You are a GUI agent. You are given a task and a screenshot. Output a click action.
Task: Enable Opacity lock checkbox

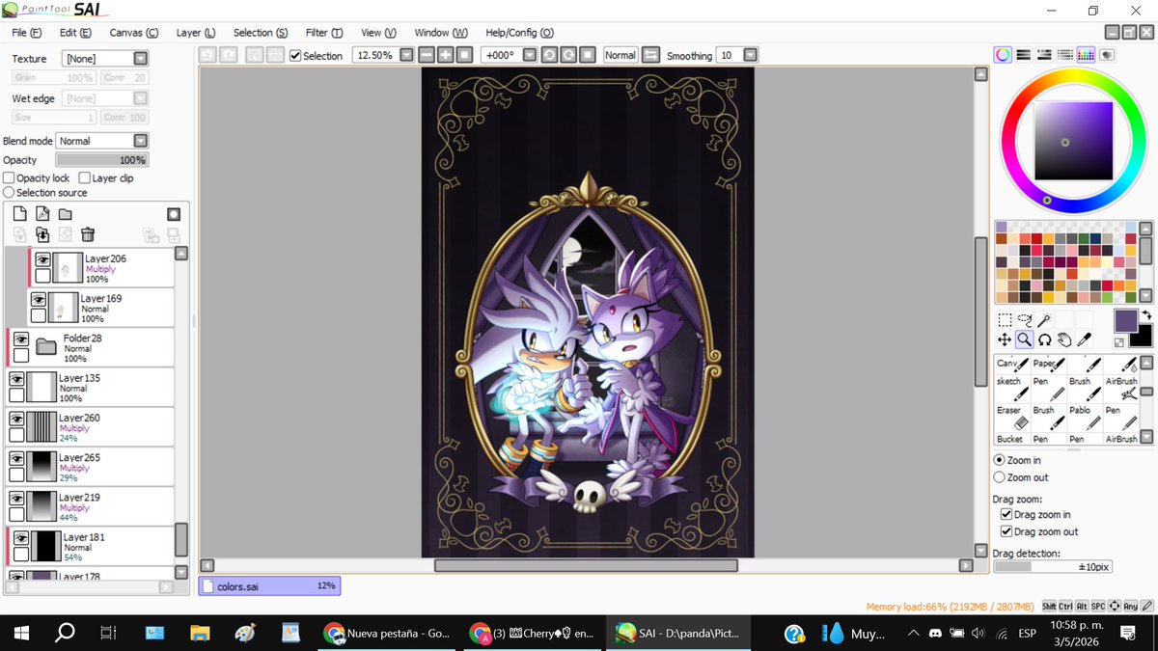tap(9, 178)
